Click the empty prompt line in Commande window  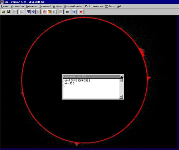pos(91,86)
